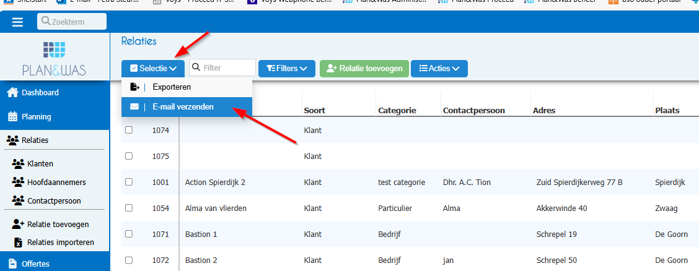Image resolution: width=699 pixels, height=271 pixels.
Task: Sort by the Categorie column header
Action: point(397,110)
